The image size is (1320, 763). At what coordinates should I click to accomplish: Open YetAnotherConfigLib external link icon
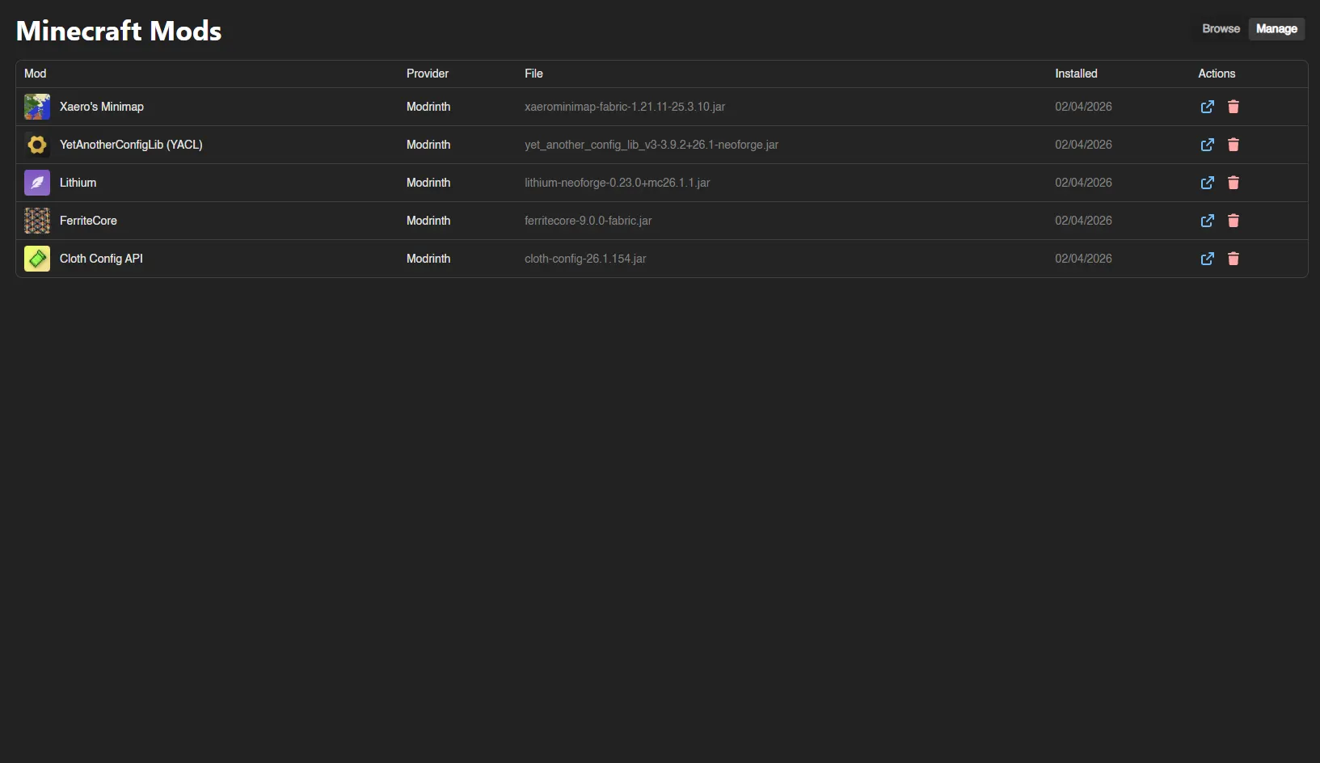pyautogui.click(x=1208, y=145)
